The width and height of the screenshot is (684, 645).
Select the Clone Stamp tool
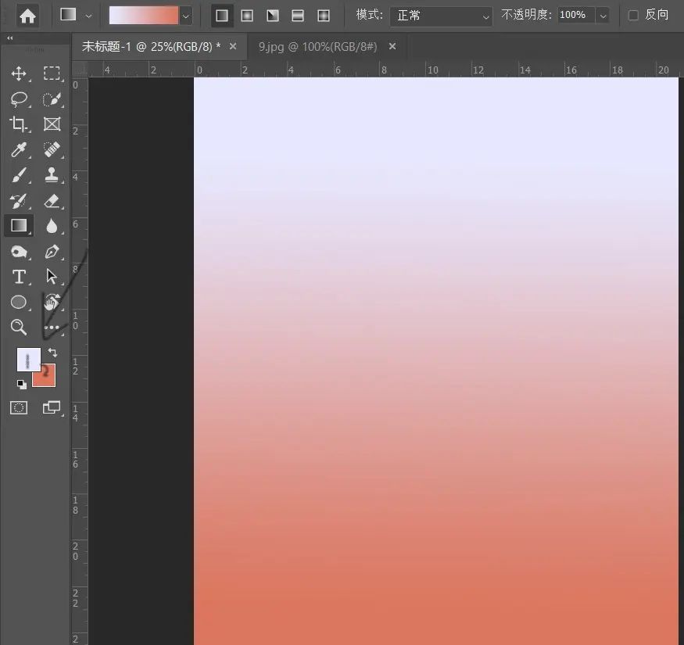pyautogui.click(x=52, y=174)
